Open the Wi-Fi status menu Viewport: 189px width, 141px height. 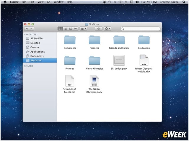120,2
